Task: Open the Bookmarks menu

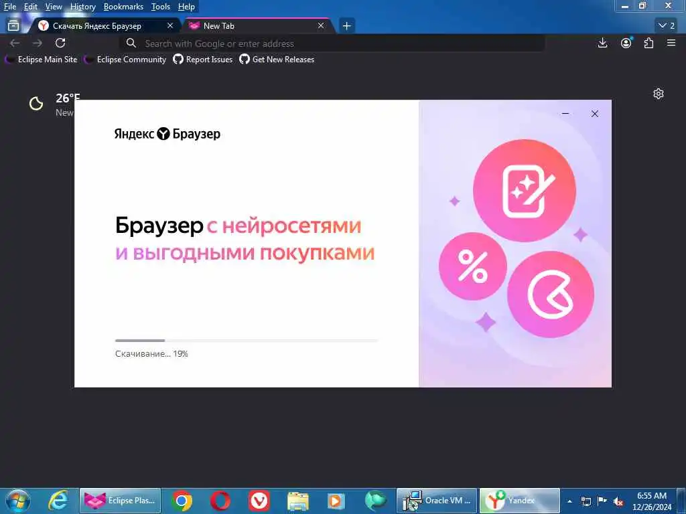Action: [x=123, y=7]
